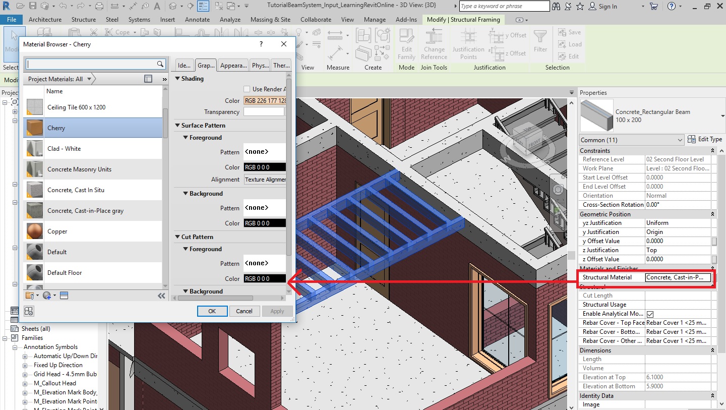This screenshot has height=410, width=726.
Task: Open the Annotate ribbon tab
Action: [197, 20]
